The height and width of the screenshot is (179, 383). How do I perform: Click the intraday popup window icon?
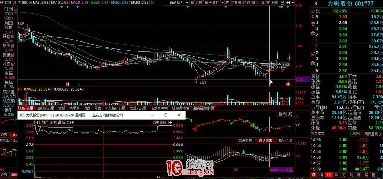(x=22, y=115)
